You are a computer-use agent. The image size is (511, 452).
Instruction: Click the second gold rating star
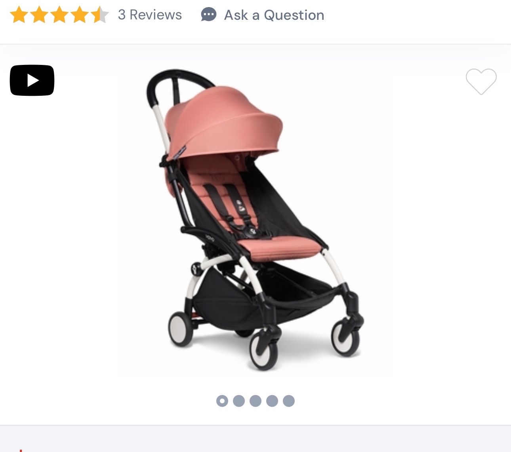[x=39, y=15]
